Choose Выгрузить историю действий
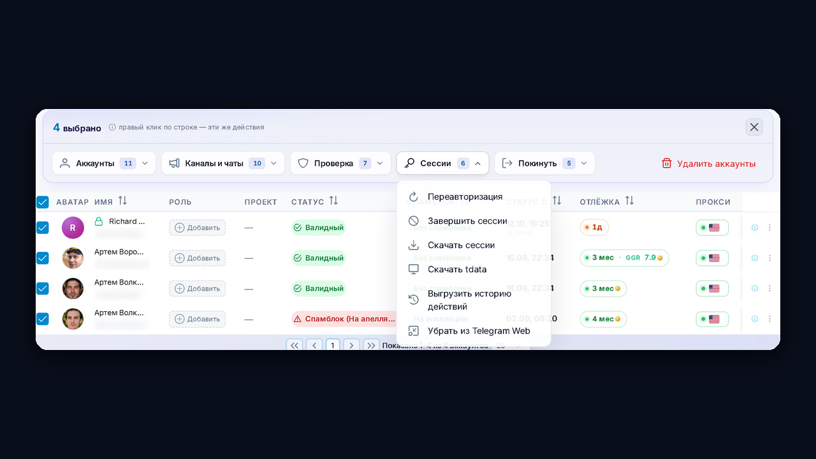Image resolution: width=816 pixels, height=459 pixels. coord(474,300)
